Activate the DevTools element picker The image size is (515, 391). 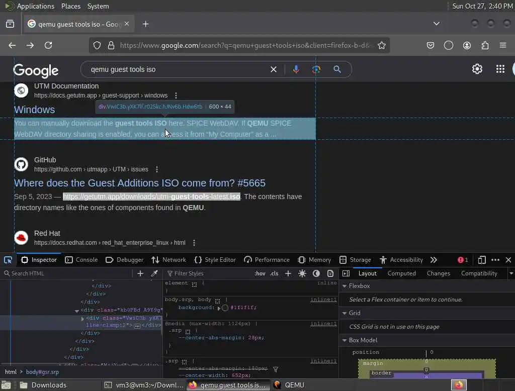pos(8,260)
